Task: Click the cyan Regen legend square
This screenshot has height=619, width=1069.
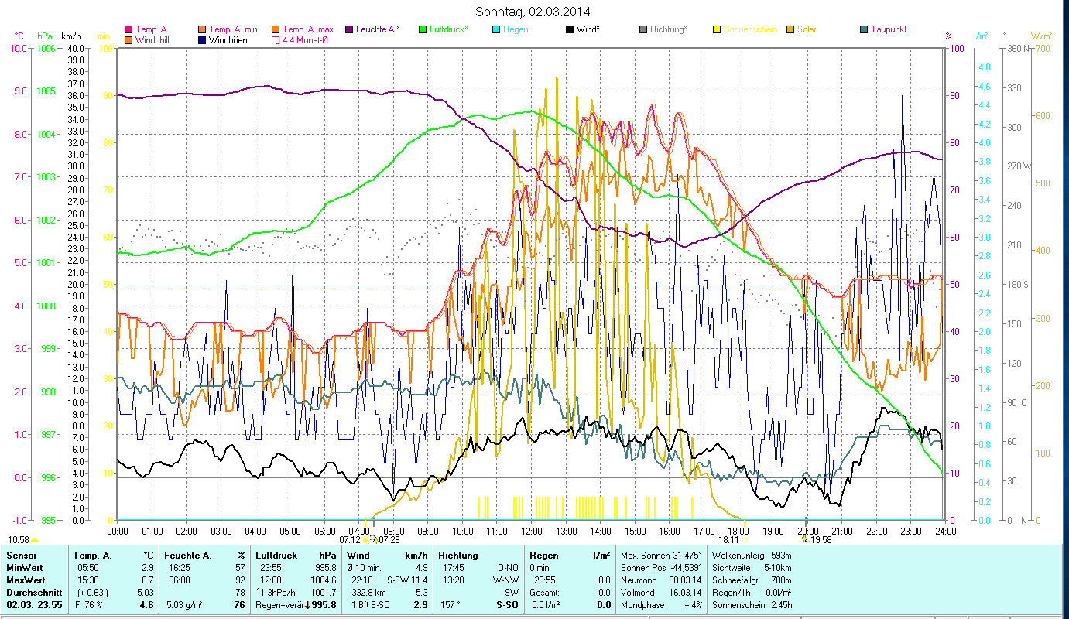Action: click(496, 29)
